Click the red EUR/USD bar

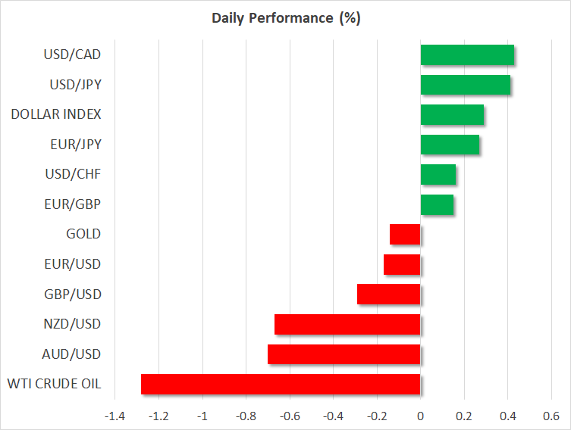pyautogui.click(x=402, y=264)
